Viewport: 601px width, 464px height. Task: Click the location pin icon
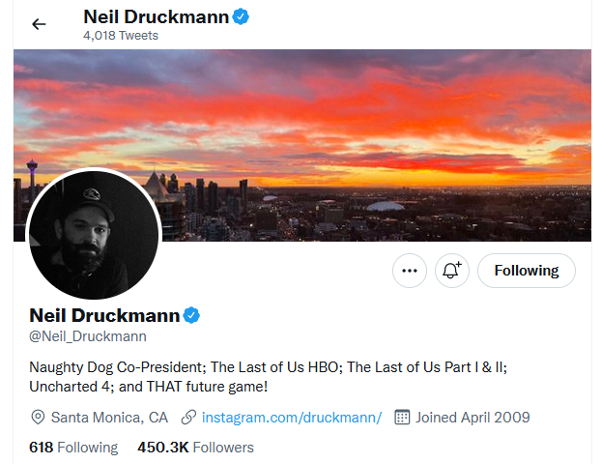tap(39, 418)
